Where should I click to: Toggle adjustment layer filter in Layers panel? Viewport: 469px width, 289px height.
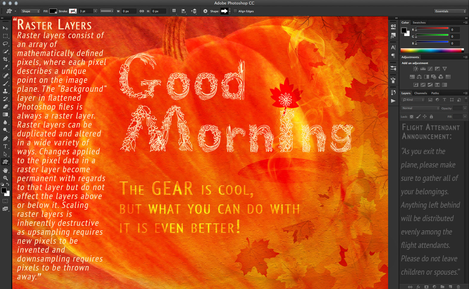(x=437, y=100)
